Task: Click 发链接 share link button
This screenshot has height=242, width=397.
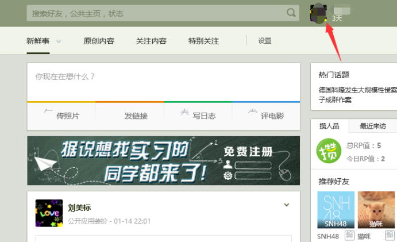Action: coord(129,116)
